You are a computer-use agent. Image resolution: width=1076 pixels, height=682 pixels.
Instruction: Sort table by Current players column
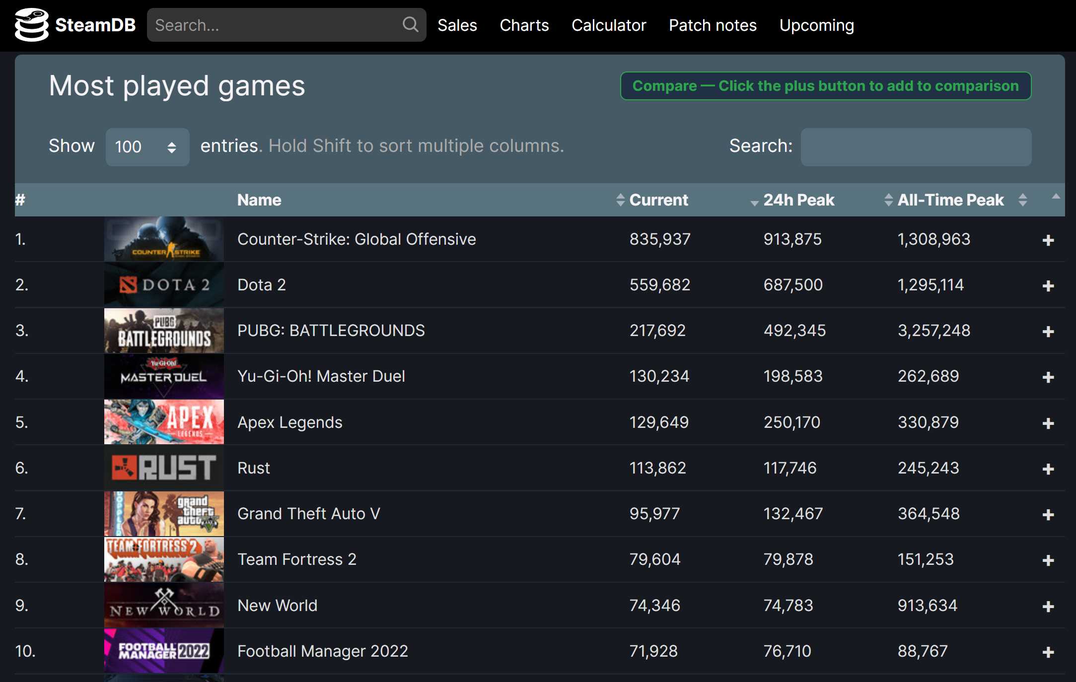[x=658, y=200]
